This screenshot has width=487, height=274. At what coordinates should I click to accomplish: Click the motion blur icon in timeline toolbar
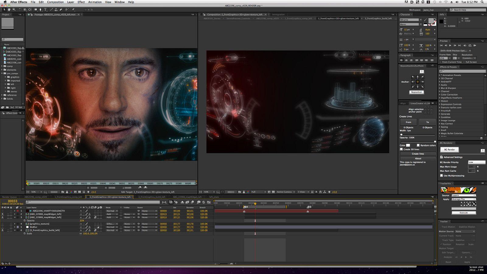pyautogui.click(x=192, y=202)
